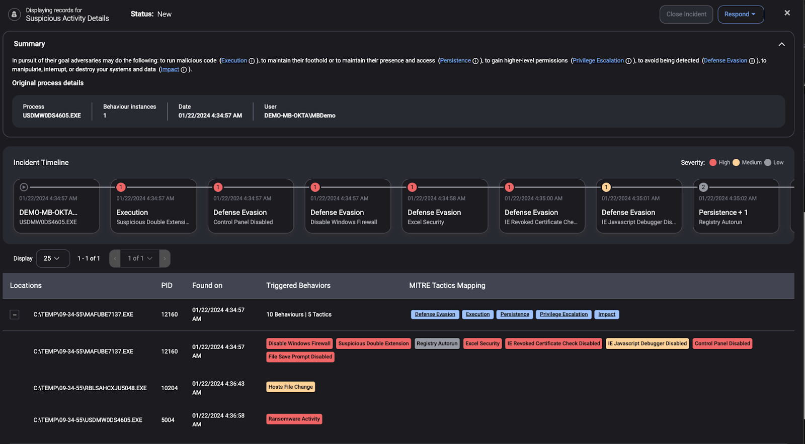Click the Defense Evasion tactic tag in the table
805x444 pixels.
435,315
